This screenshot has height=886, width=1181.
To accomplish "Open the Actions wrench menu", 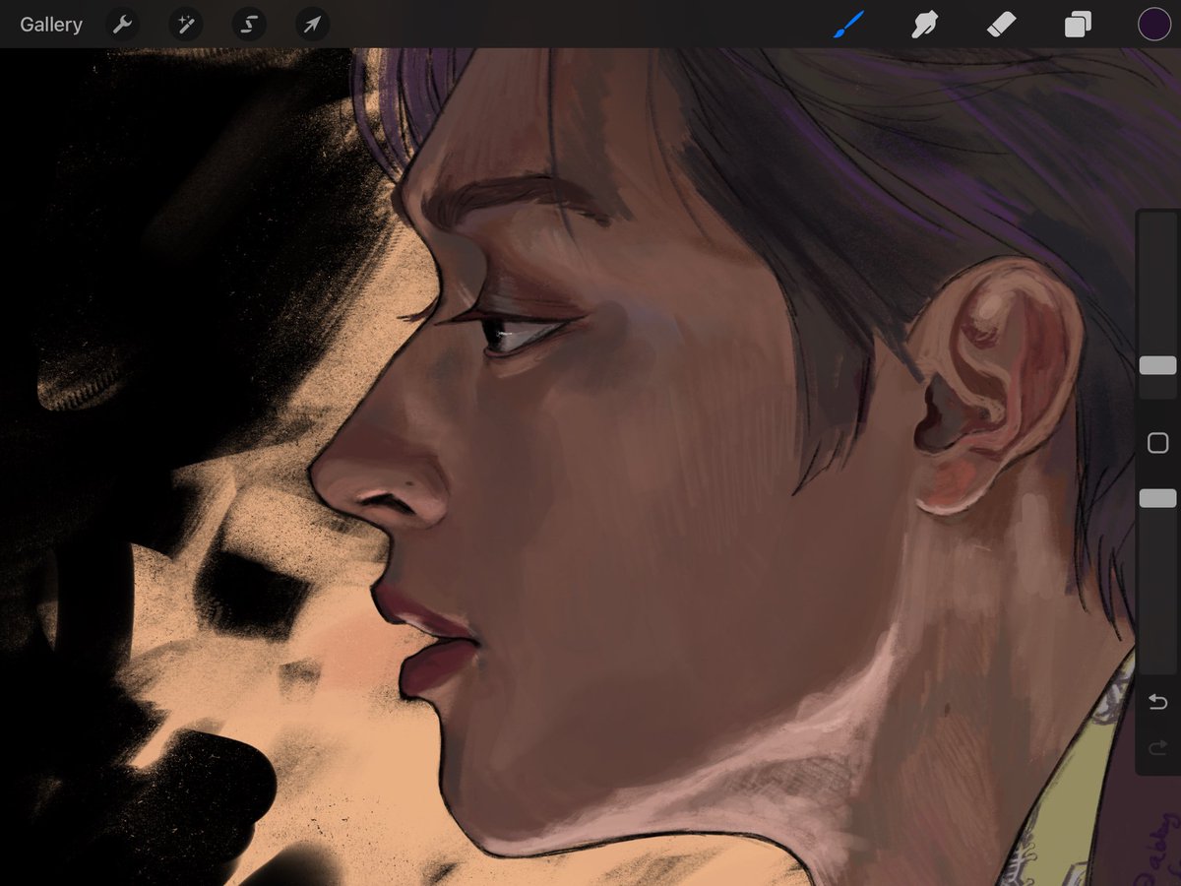I will (122, 25).
